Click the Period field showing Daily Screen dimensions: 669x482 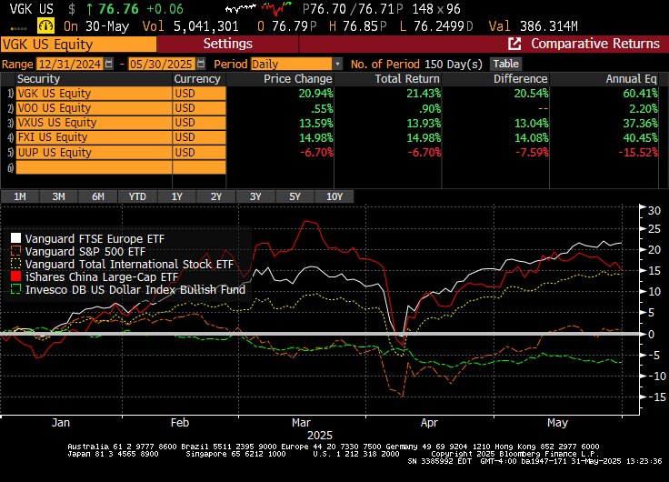click(x=292, y=64)
